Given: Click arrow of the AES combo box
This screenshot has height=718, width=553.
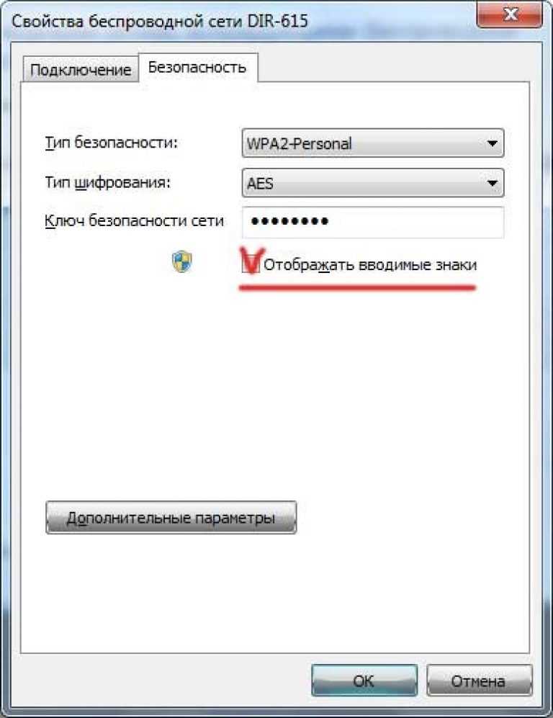Looking at the screenshot, I should pos(492,183).
